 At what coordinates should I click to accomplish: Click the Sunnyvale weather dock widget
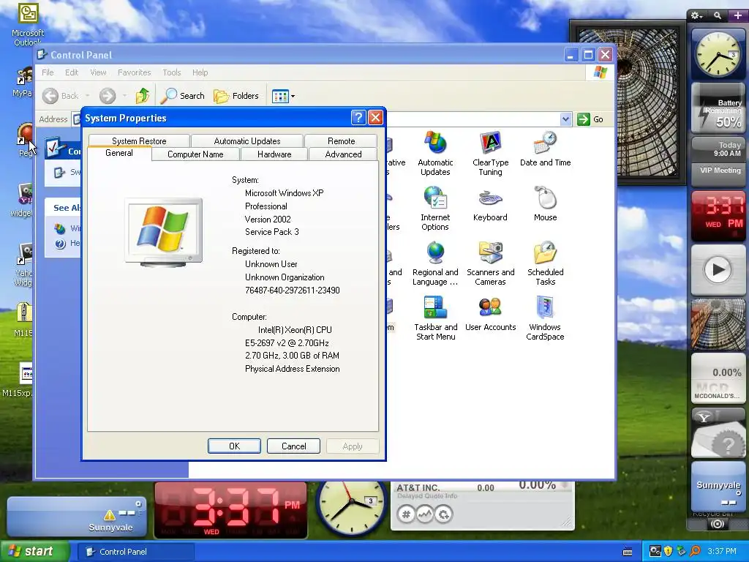[718, 487]
